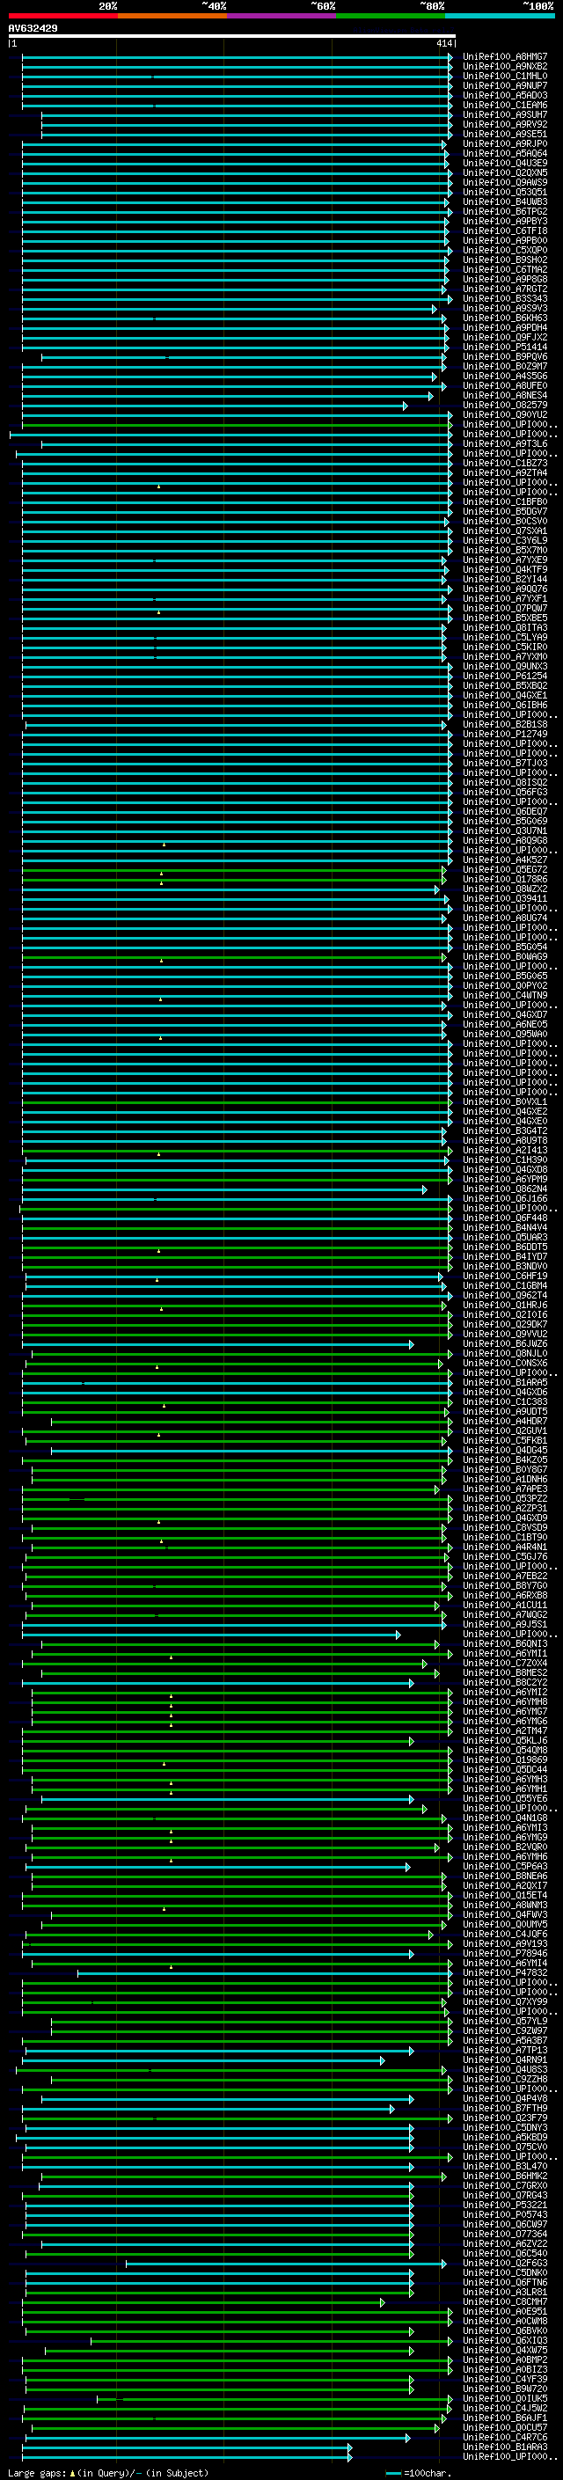Select the UniRef100_Q862N4 label
This screenshot has height=2480, width=563.
click(505, 1189)
